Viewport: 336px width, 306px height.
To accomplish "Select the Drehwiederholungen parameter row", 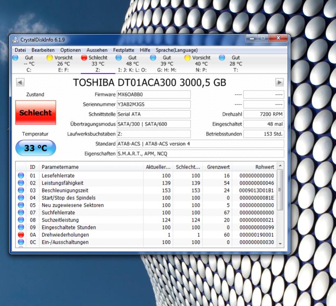I will (146, 235).
